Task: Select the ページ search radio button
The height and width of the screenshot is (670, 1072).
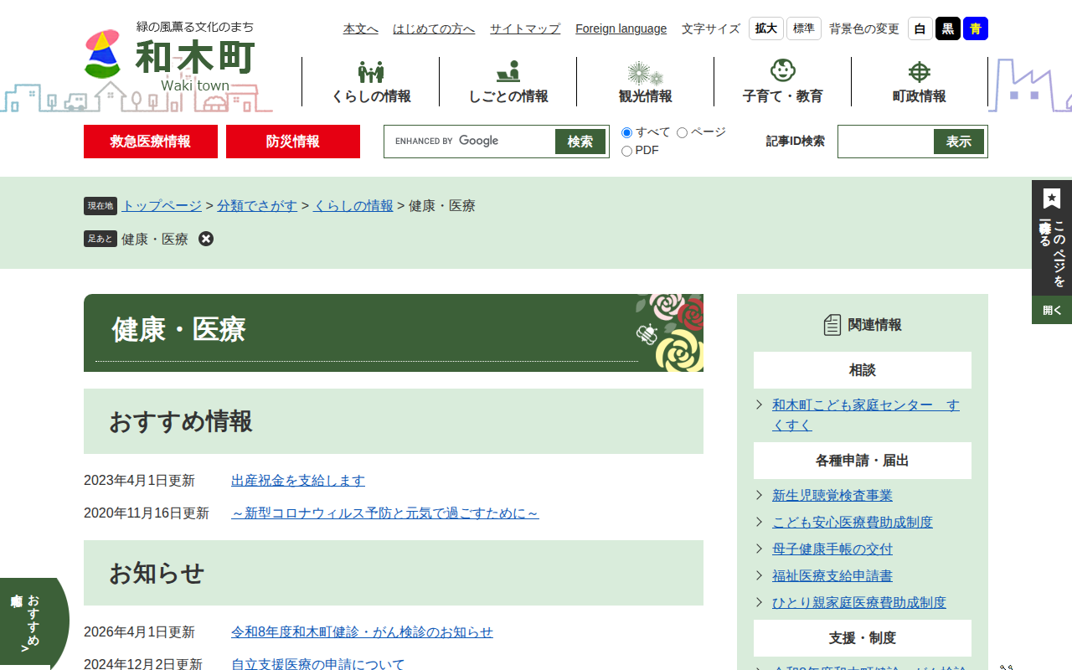Action: pyautogui.click(x=682, y=132)
